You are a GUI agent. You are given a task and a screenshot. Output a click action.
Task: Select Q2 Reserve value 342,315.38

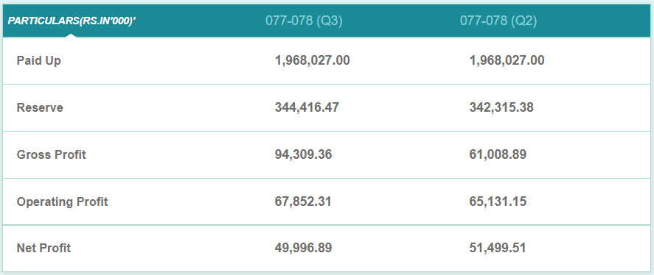501,108
